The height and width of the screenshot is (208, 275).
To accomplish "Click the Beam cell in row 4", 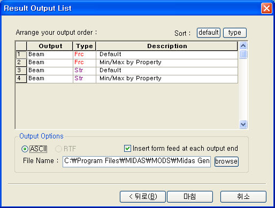I will click(x=50, y=79).
